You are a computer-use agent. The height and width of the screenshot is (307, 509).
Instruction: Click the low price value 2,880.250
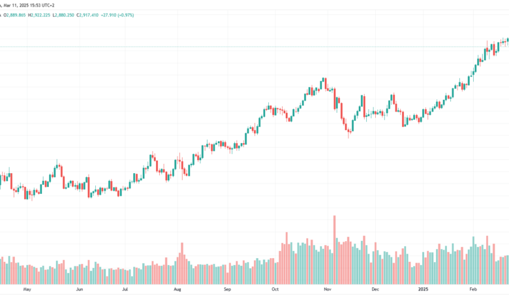pos(64,15)
